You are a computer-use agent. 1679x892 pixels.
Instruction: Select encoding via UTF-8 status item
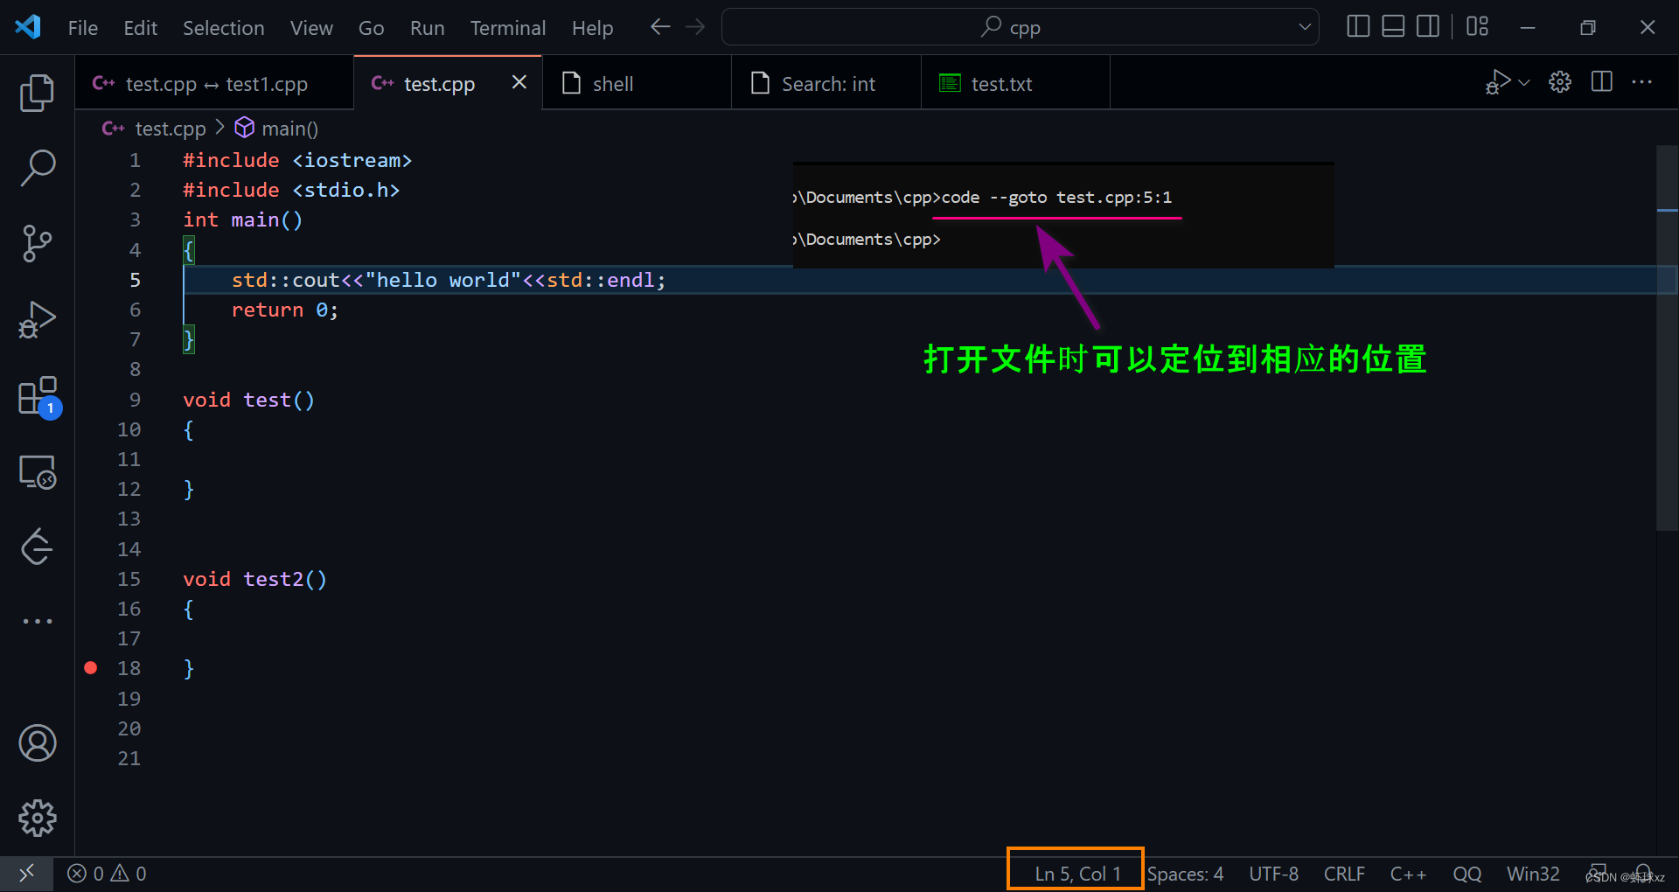point(1273,874)
